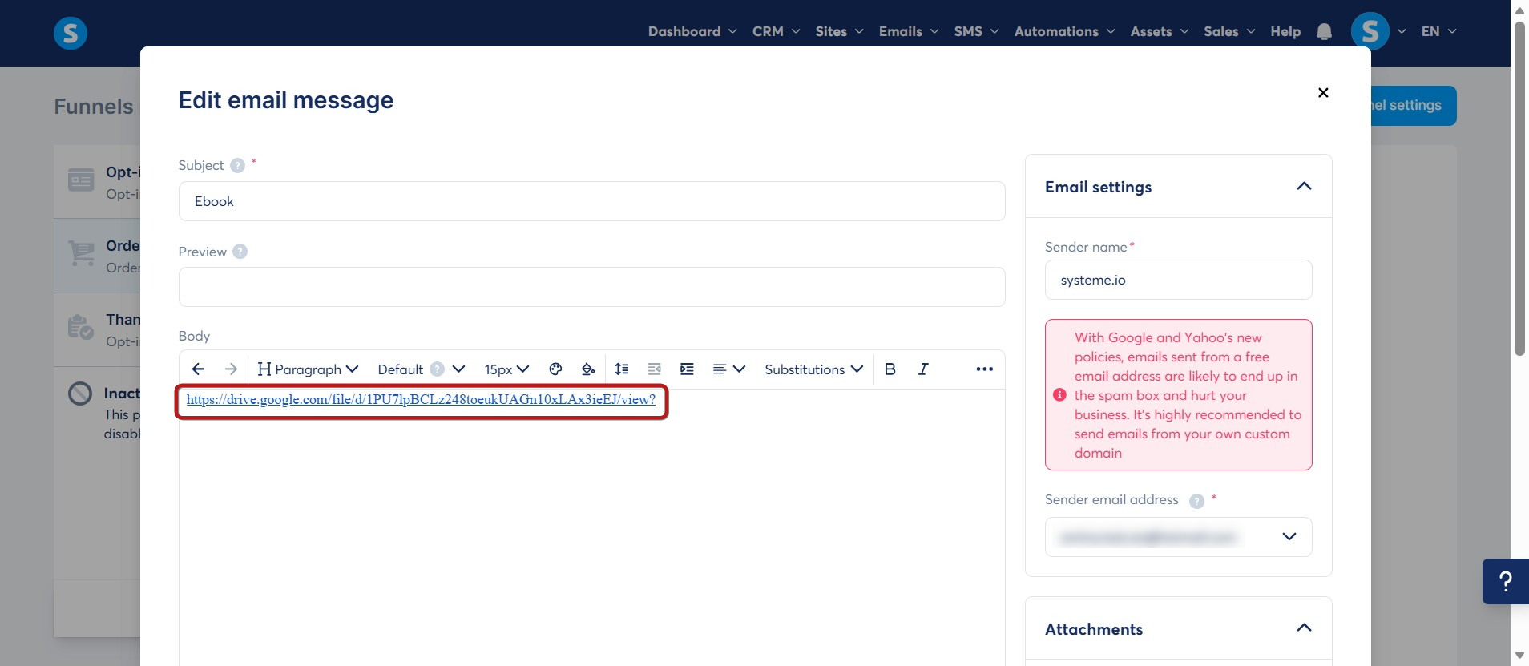The width and height of the screenshot is (1529, 666).
Task: Open the Sites menu
Action: point(839,31)
